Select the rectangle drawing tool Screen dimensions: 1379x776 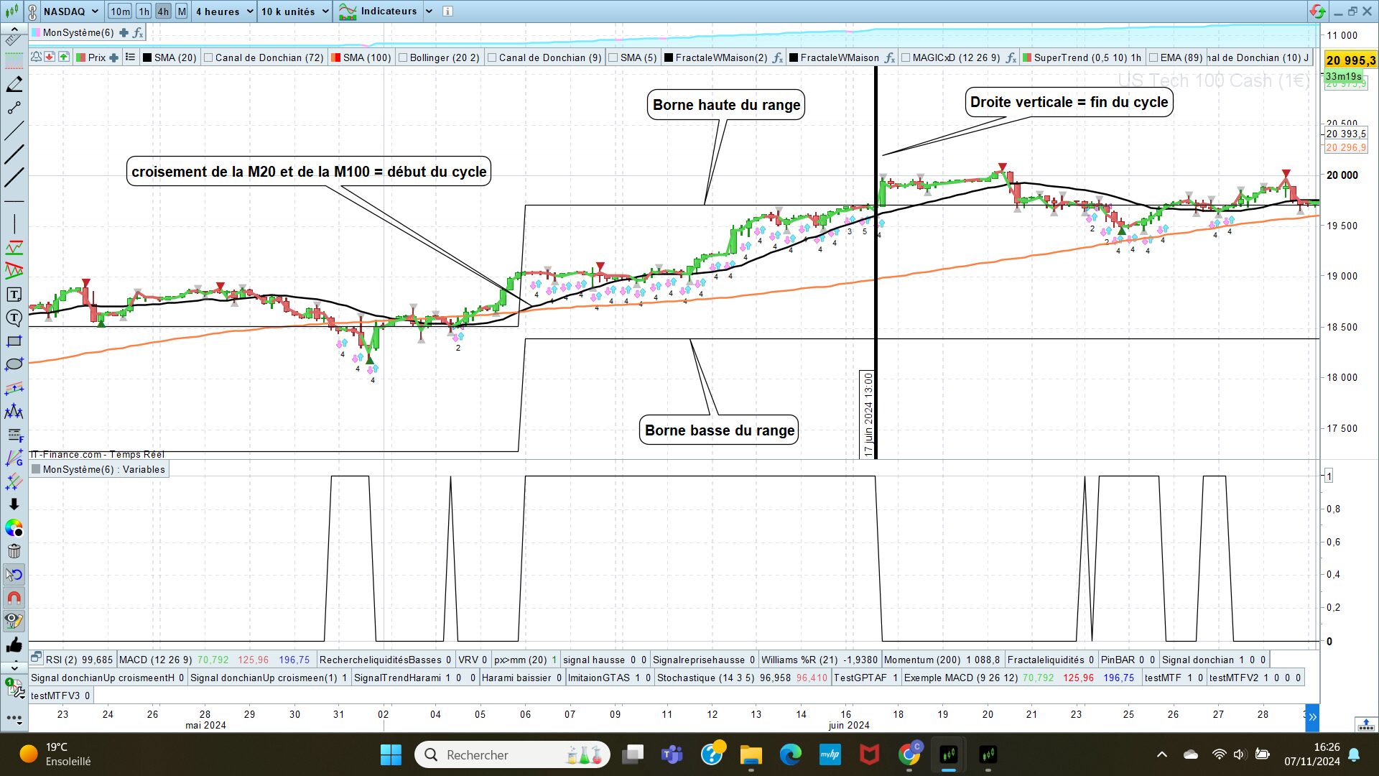tap(14, 341)
